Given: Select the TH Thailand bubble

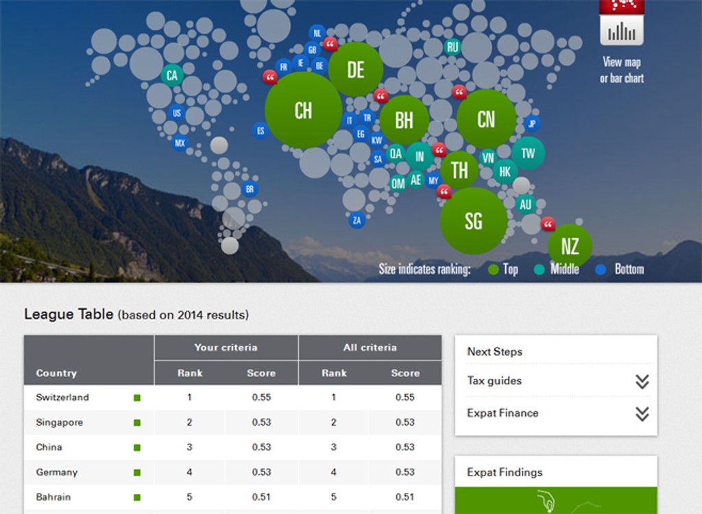Looking at the screenshot, I should tap(459, 170).
